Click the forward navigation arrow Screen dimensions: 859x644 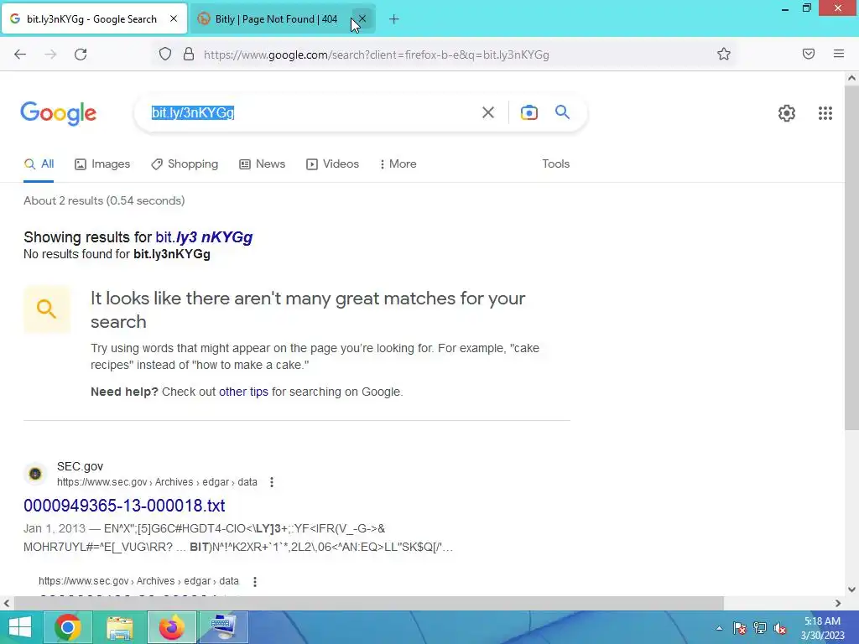pyautogui.click(x=50, y=55)
